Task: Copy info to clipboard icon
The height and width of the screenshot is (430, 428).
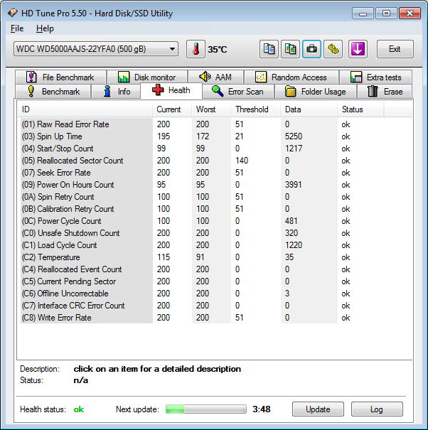Action: 269,49
